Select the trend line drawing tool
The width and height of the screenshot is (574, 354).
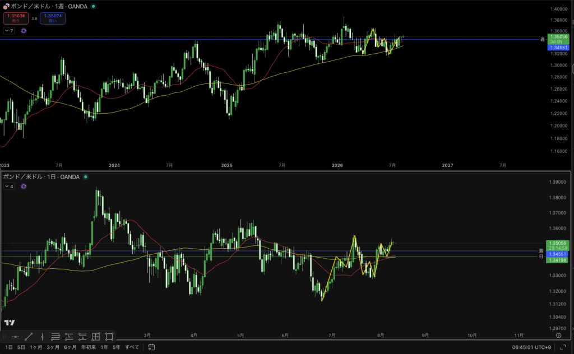(x=29, y=337)
